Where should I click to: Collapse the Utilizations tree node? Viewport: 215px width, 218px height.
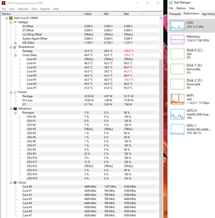[11, 109]
